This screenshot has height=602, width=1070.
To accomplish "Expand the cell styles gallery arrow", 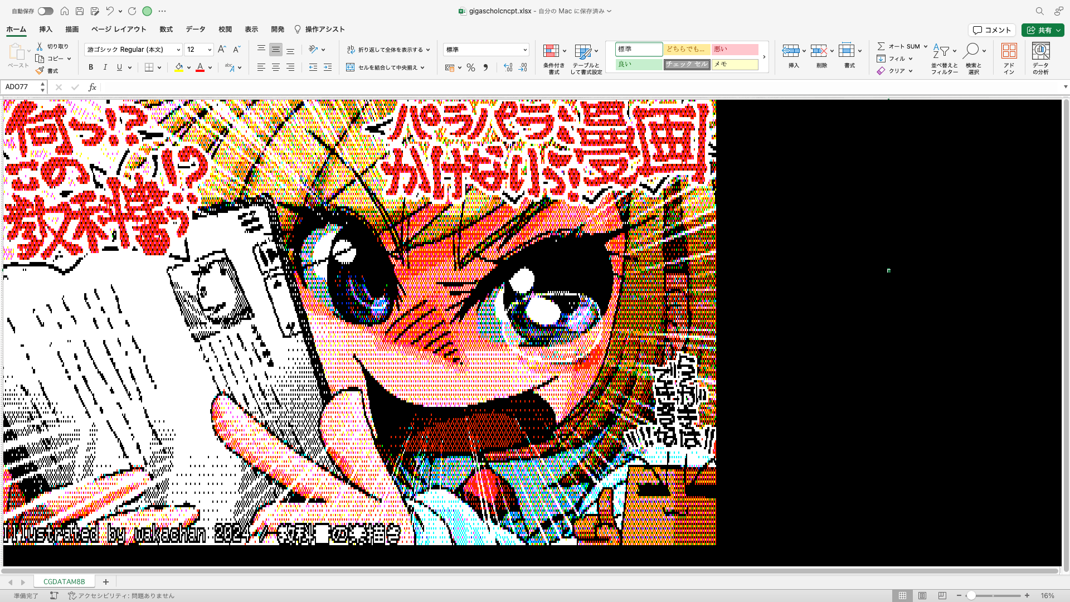I will pos(764,57).
